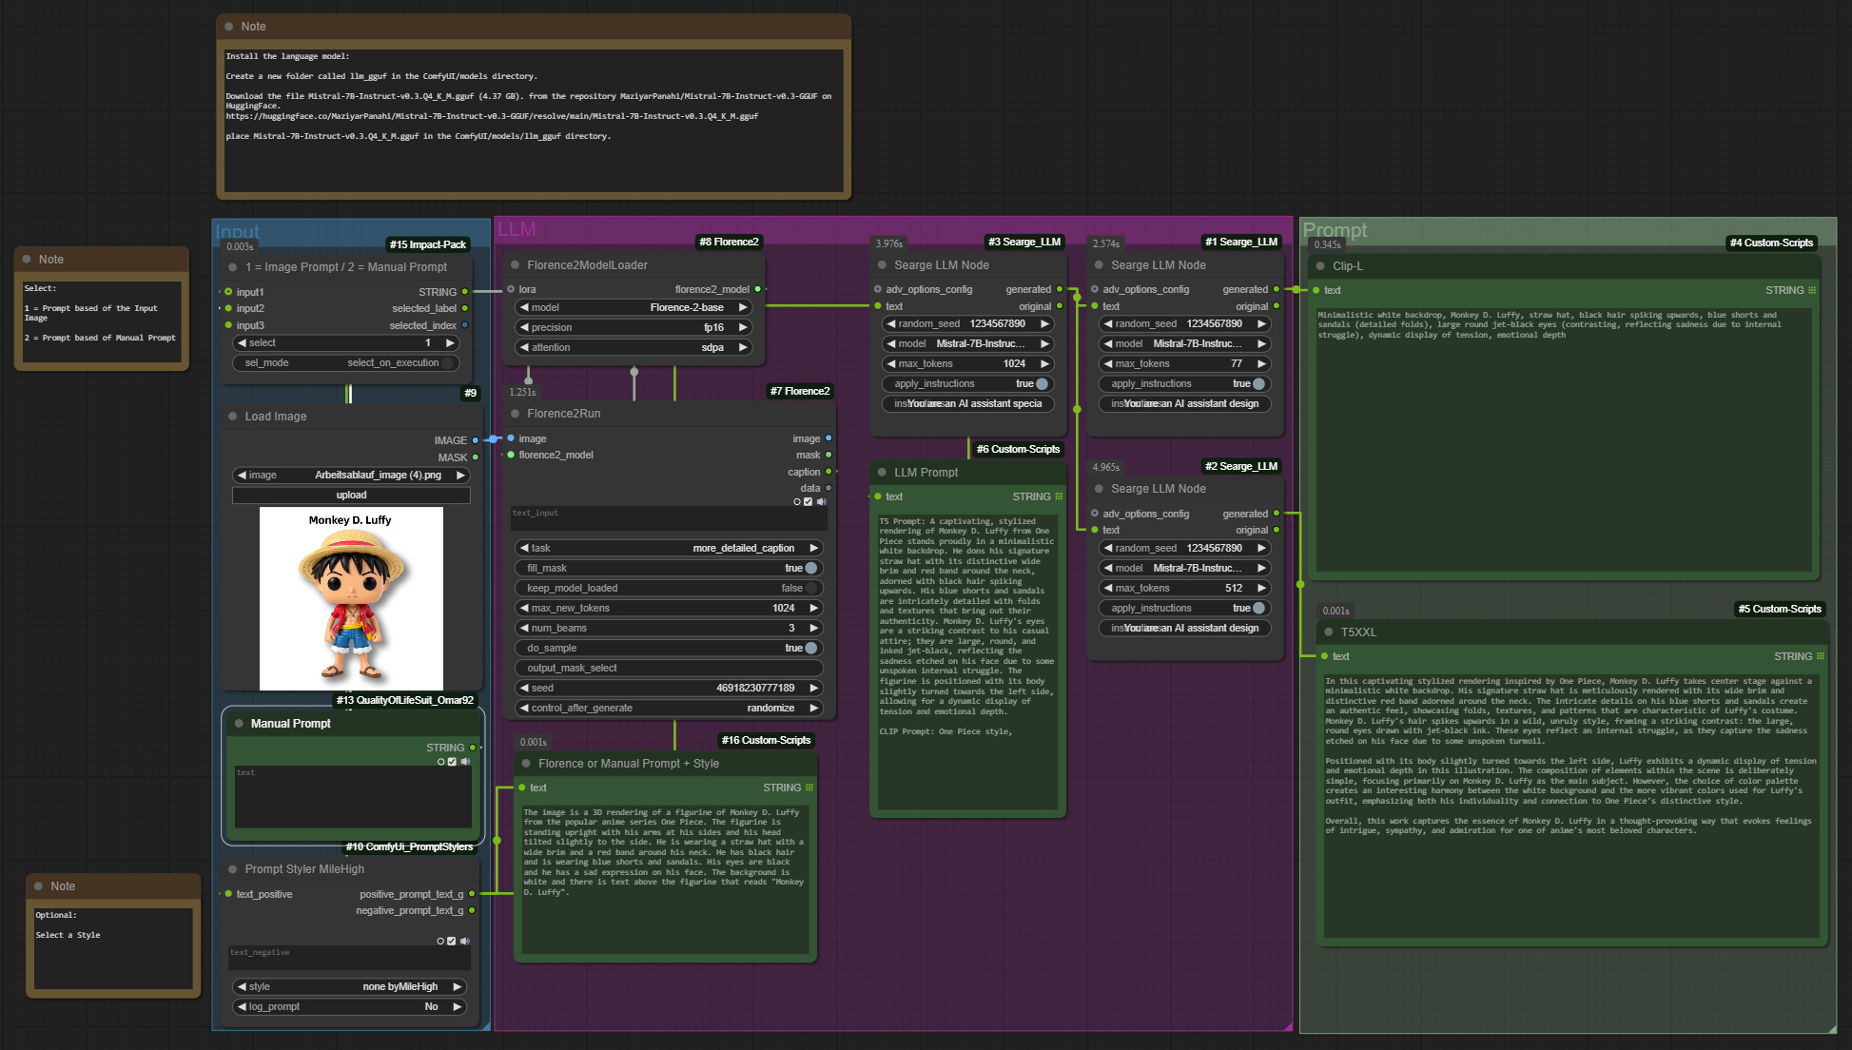Open the control_after_generate randomize dropdown
The height and width of the screenshot is (1050, 1852).
pyautogui.click(x=670, y=708)
